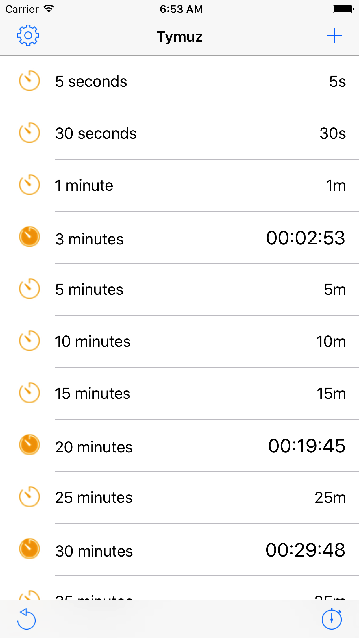Start the 5 seconds timer clock icon
Image resolution: width=359 pixels, height=638 pixels.
click(x=29, y=81)
